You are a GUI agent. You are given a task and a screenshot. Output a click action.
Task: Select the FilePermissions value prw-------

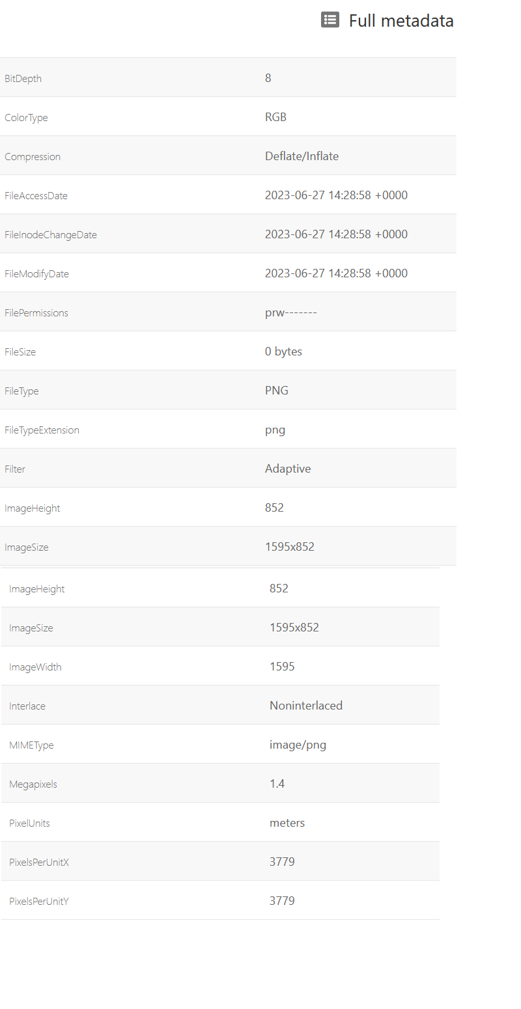tap(290, 312)
